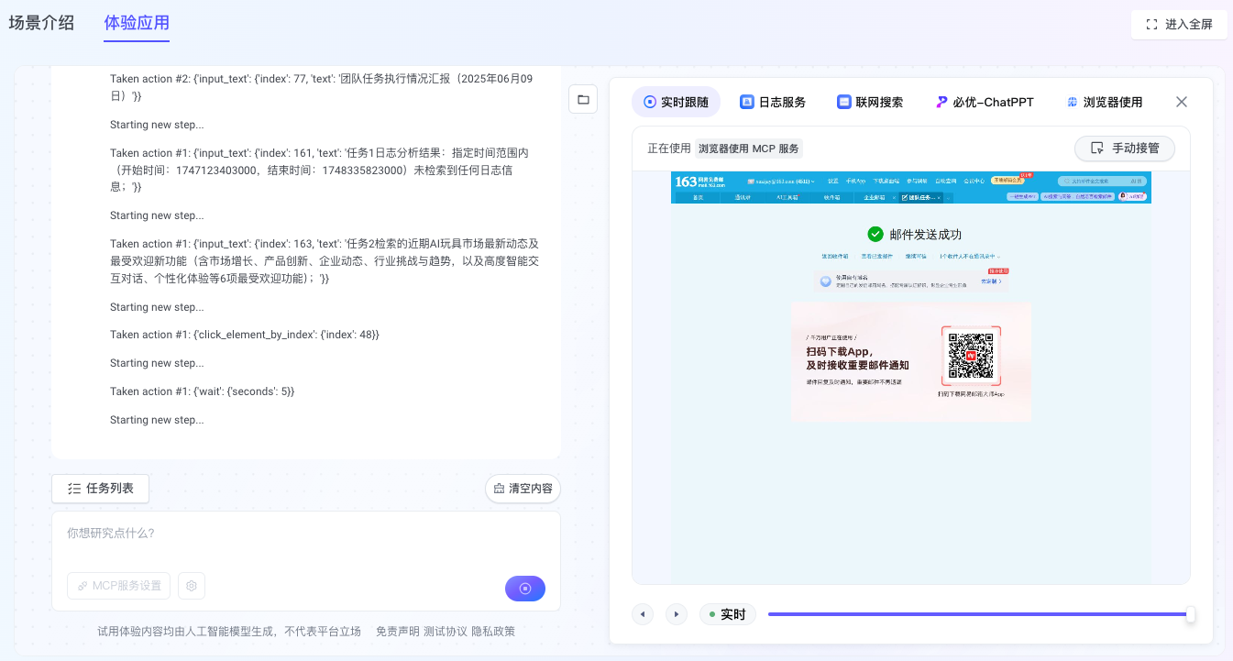Click the green success checkmark icon

875,234
